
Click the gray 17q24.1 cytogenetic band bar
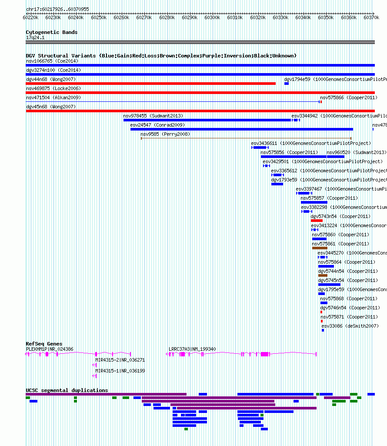[x=200, y=42]
